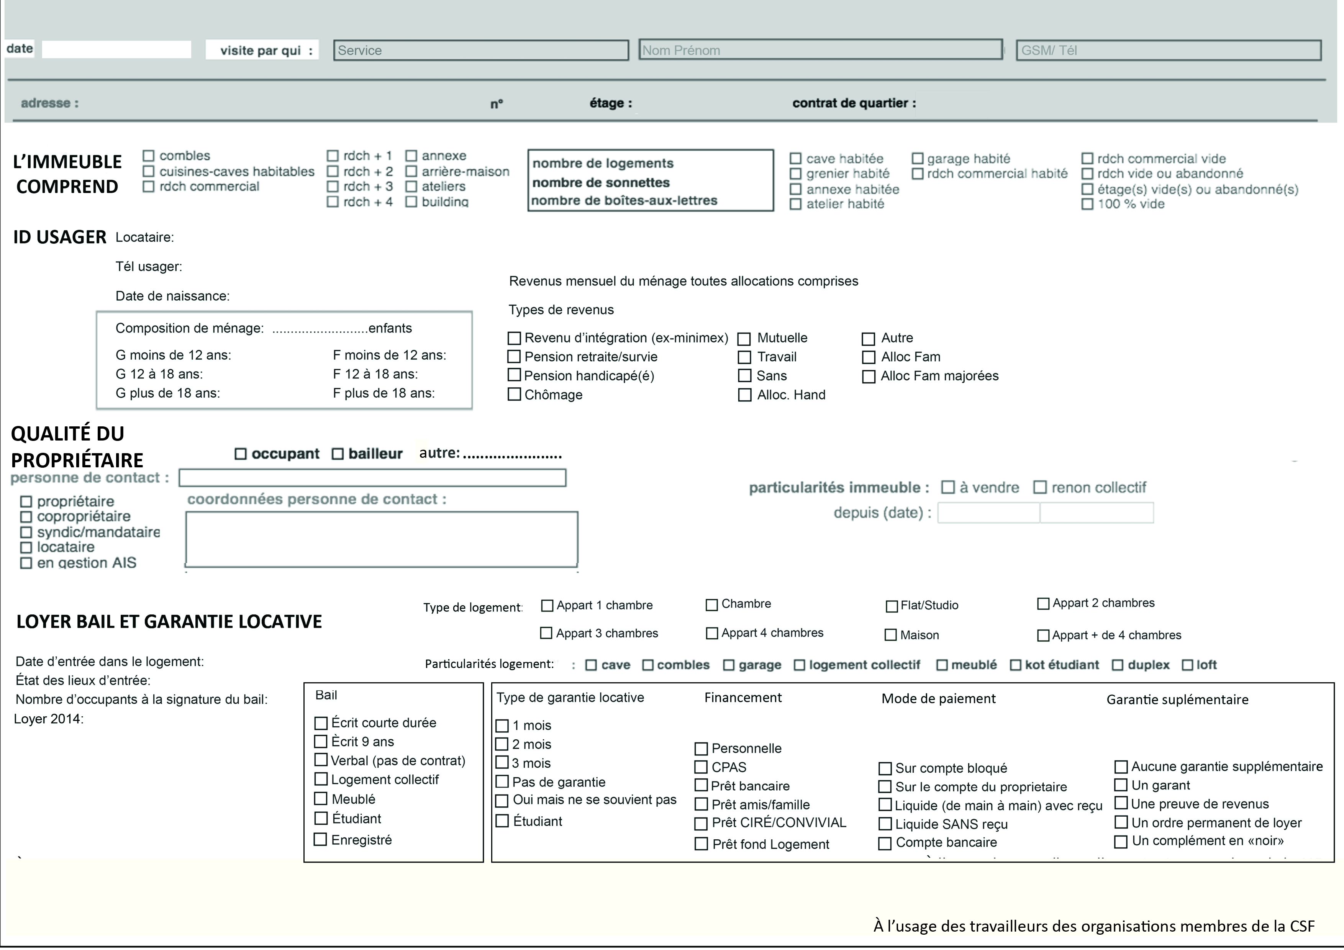Check the kot étudiant checkbox
This screenshot has height=950, width=1344.
(1016, 665)
